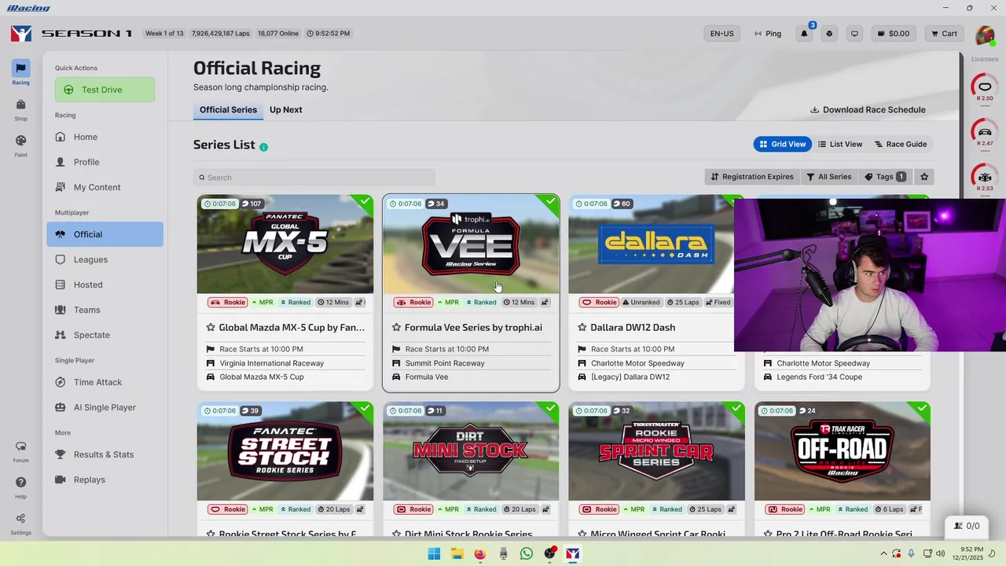
Task: Click the display monitor icon in the top bar
Action: tap(854, 34)
